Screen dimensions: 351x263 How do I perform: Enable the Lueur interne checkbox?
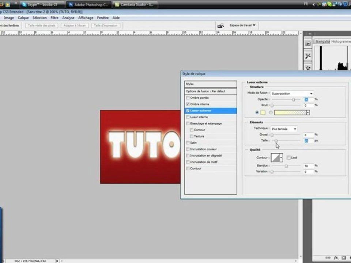(188, 117)
